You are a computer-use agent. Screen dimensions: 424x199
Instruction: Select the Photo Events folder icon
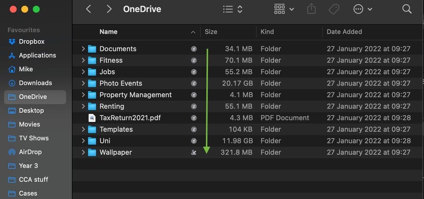(92, 83)
